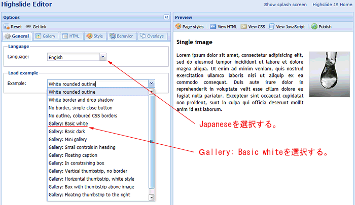Select 'Gallery: Basic dark' example

tap(98, 132)
